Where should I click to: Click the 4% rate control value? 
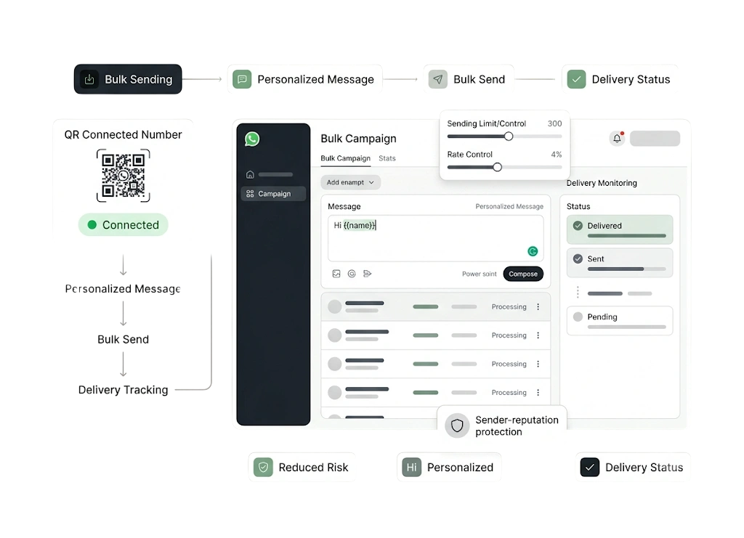tap(557, 155)
